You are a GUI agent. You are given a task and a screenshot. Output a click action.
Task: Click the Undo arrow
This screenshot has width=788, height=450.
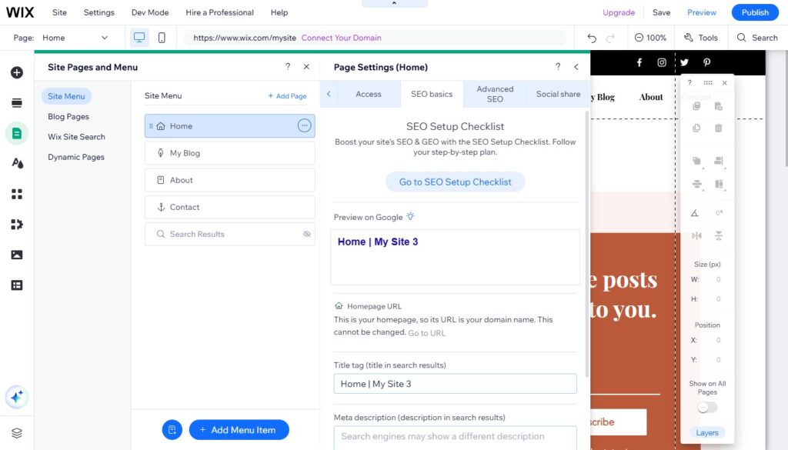pos(592,38)
